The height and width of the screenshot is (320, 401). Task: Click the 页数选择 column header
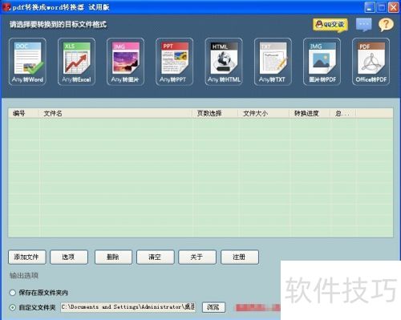pyautogui.click(x=215, y=113)
